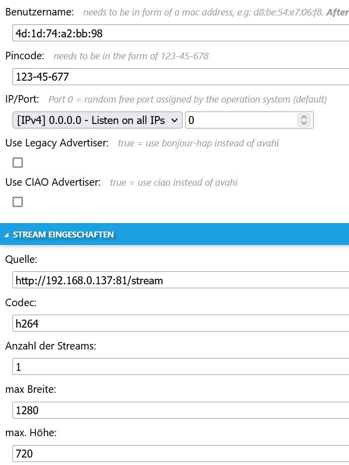Viewport: 349px width, 465px height.
Task: Click into the port number field
Action: click(239, 120)
